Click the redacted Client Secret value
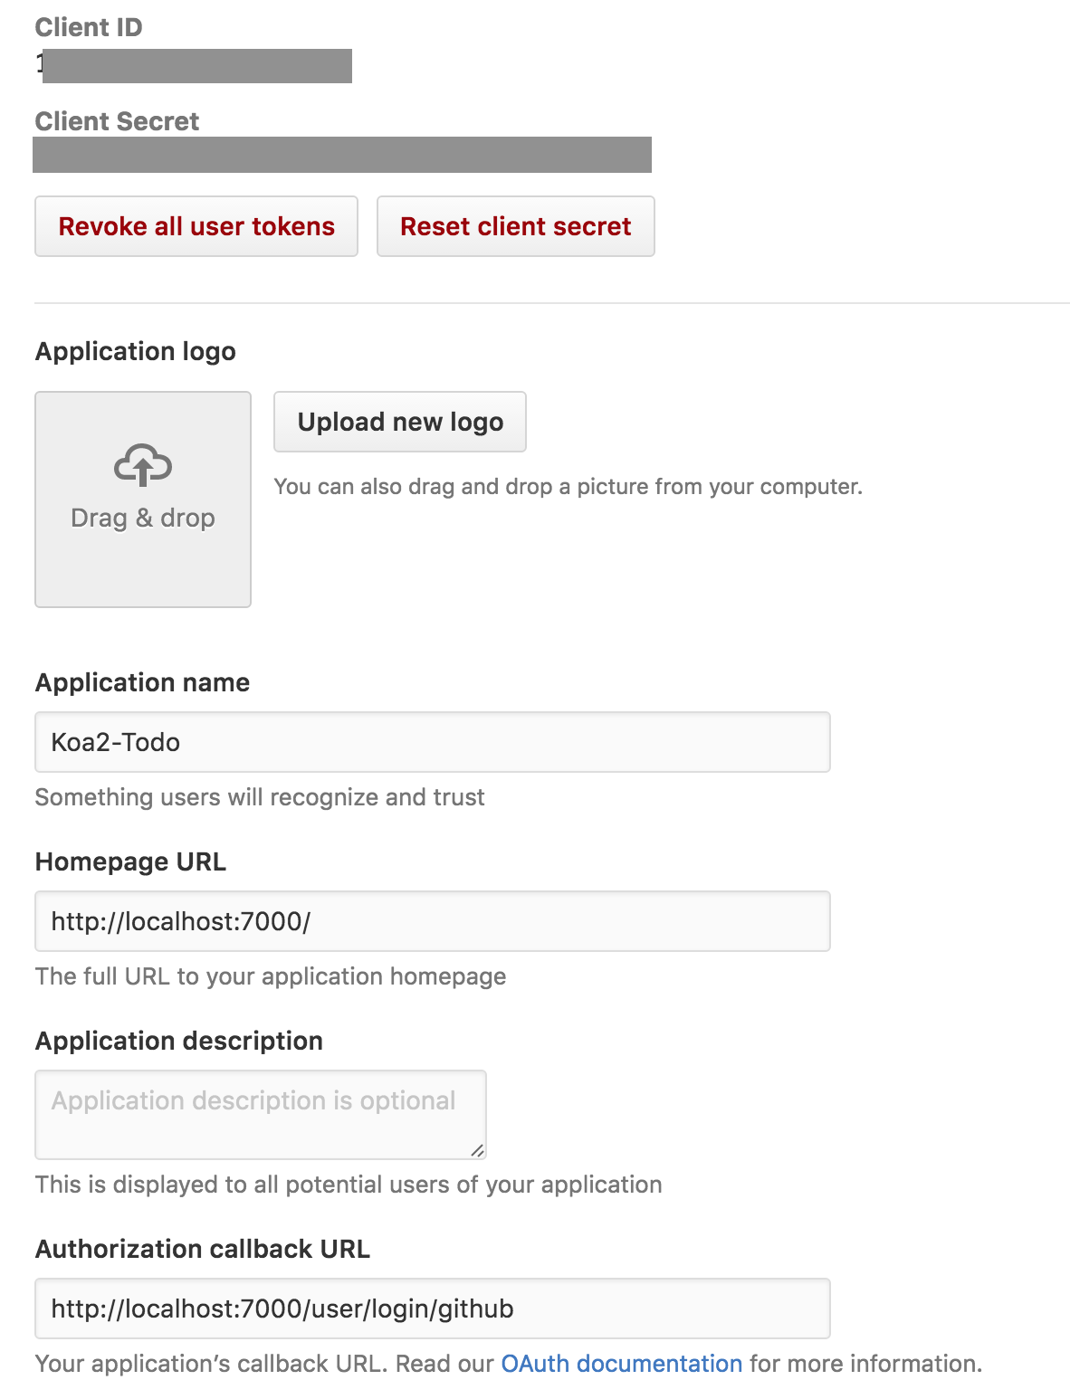 [x=342, y=155]
